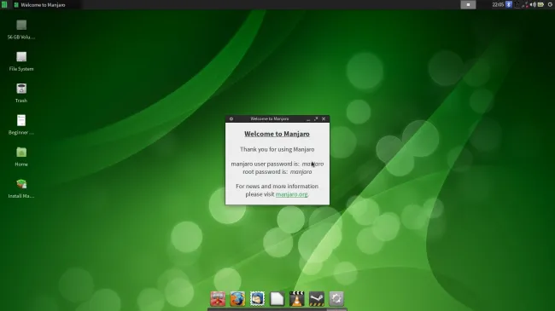Open the session power button in panel
The height and width of the screenshot is (311, 555).
click(x=551, y=4)
